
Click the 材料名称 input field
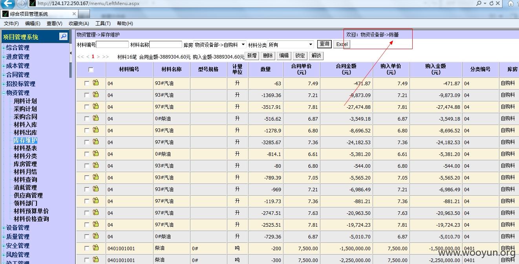pos(166,45)
